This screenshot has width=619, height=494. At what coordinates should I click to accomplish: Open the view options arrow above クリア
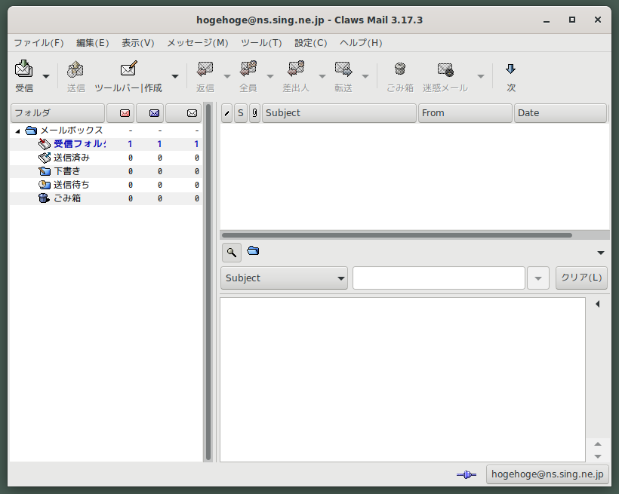(600, 253)
